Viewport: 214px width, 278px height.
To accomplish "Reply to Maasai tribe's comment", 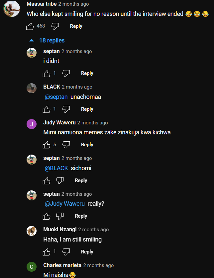I will pyautogui.click(x=76, y=26).
